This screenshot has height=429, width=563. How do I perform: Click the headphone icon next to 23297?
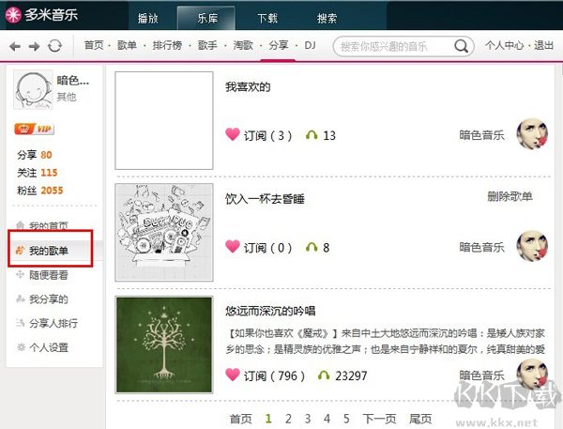point(324,375)
